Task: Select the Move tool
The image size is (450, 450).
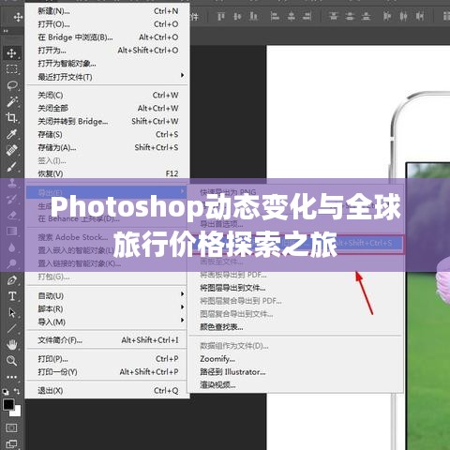Action: tap(12, 53)
